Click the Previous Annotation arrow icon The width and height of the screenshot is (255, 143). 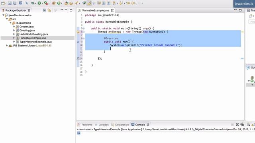[121, 3]
